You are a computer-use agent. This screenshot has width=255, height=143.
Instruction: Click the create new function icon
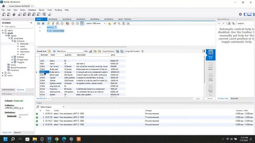[x=39, y=14]
